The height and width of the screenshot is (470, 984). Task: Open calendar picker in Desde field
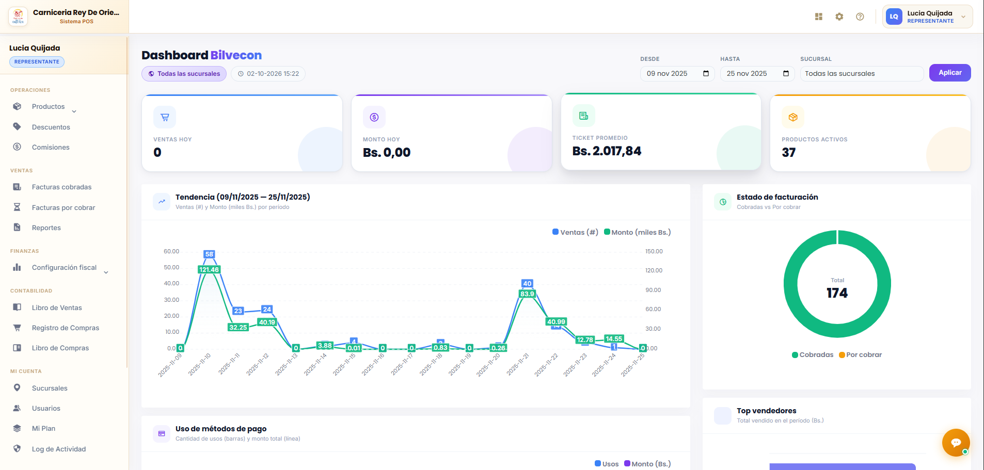pyautogui.click(x=706, y=73)
